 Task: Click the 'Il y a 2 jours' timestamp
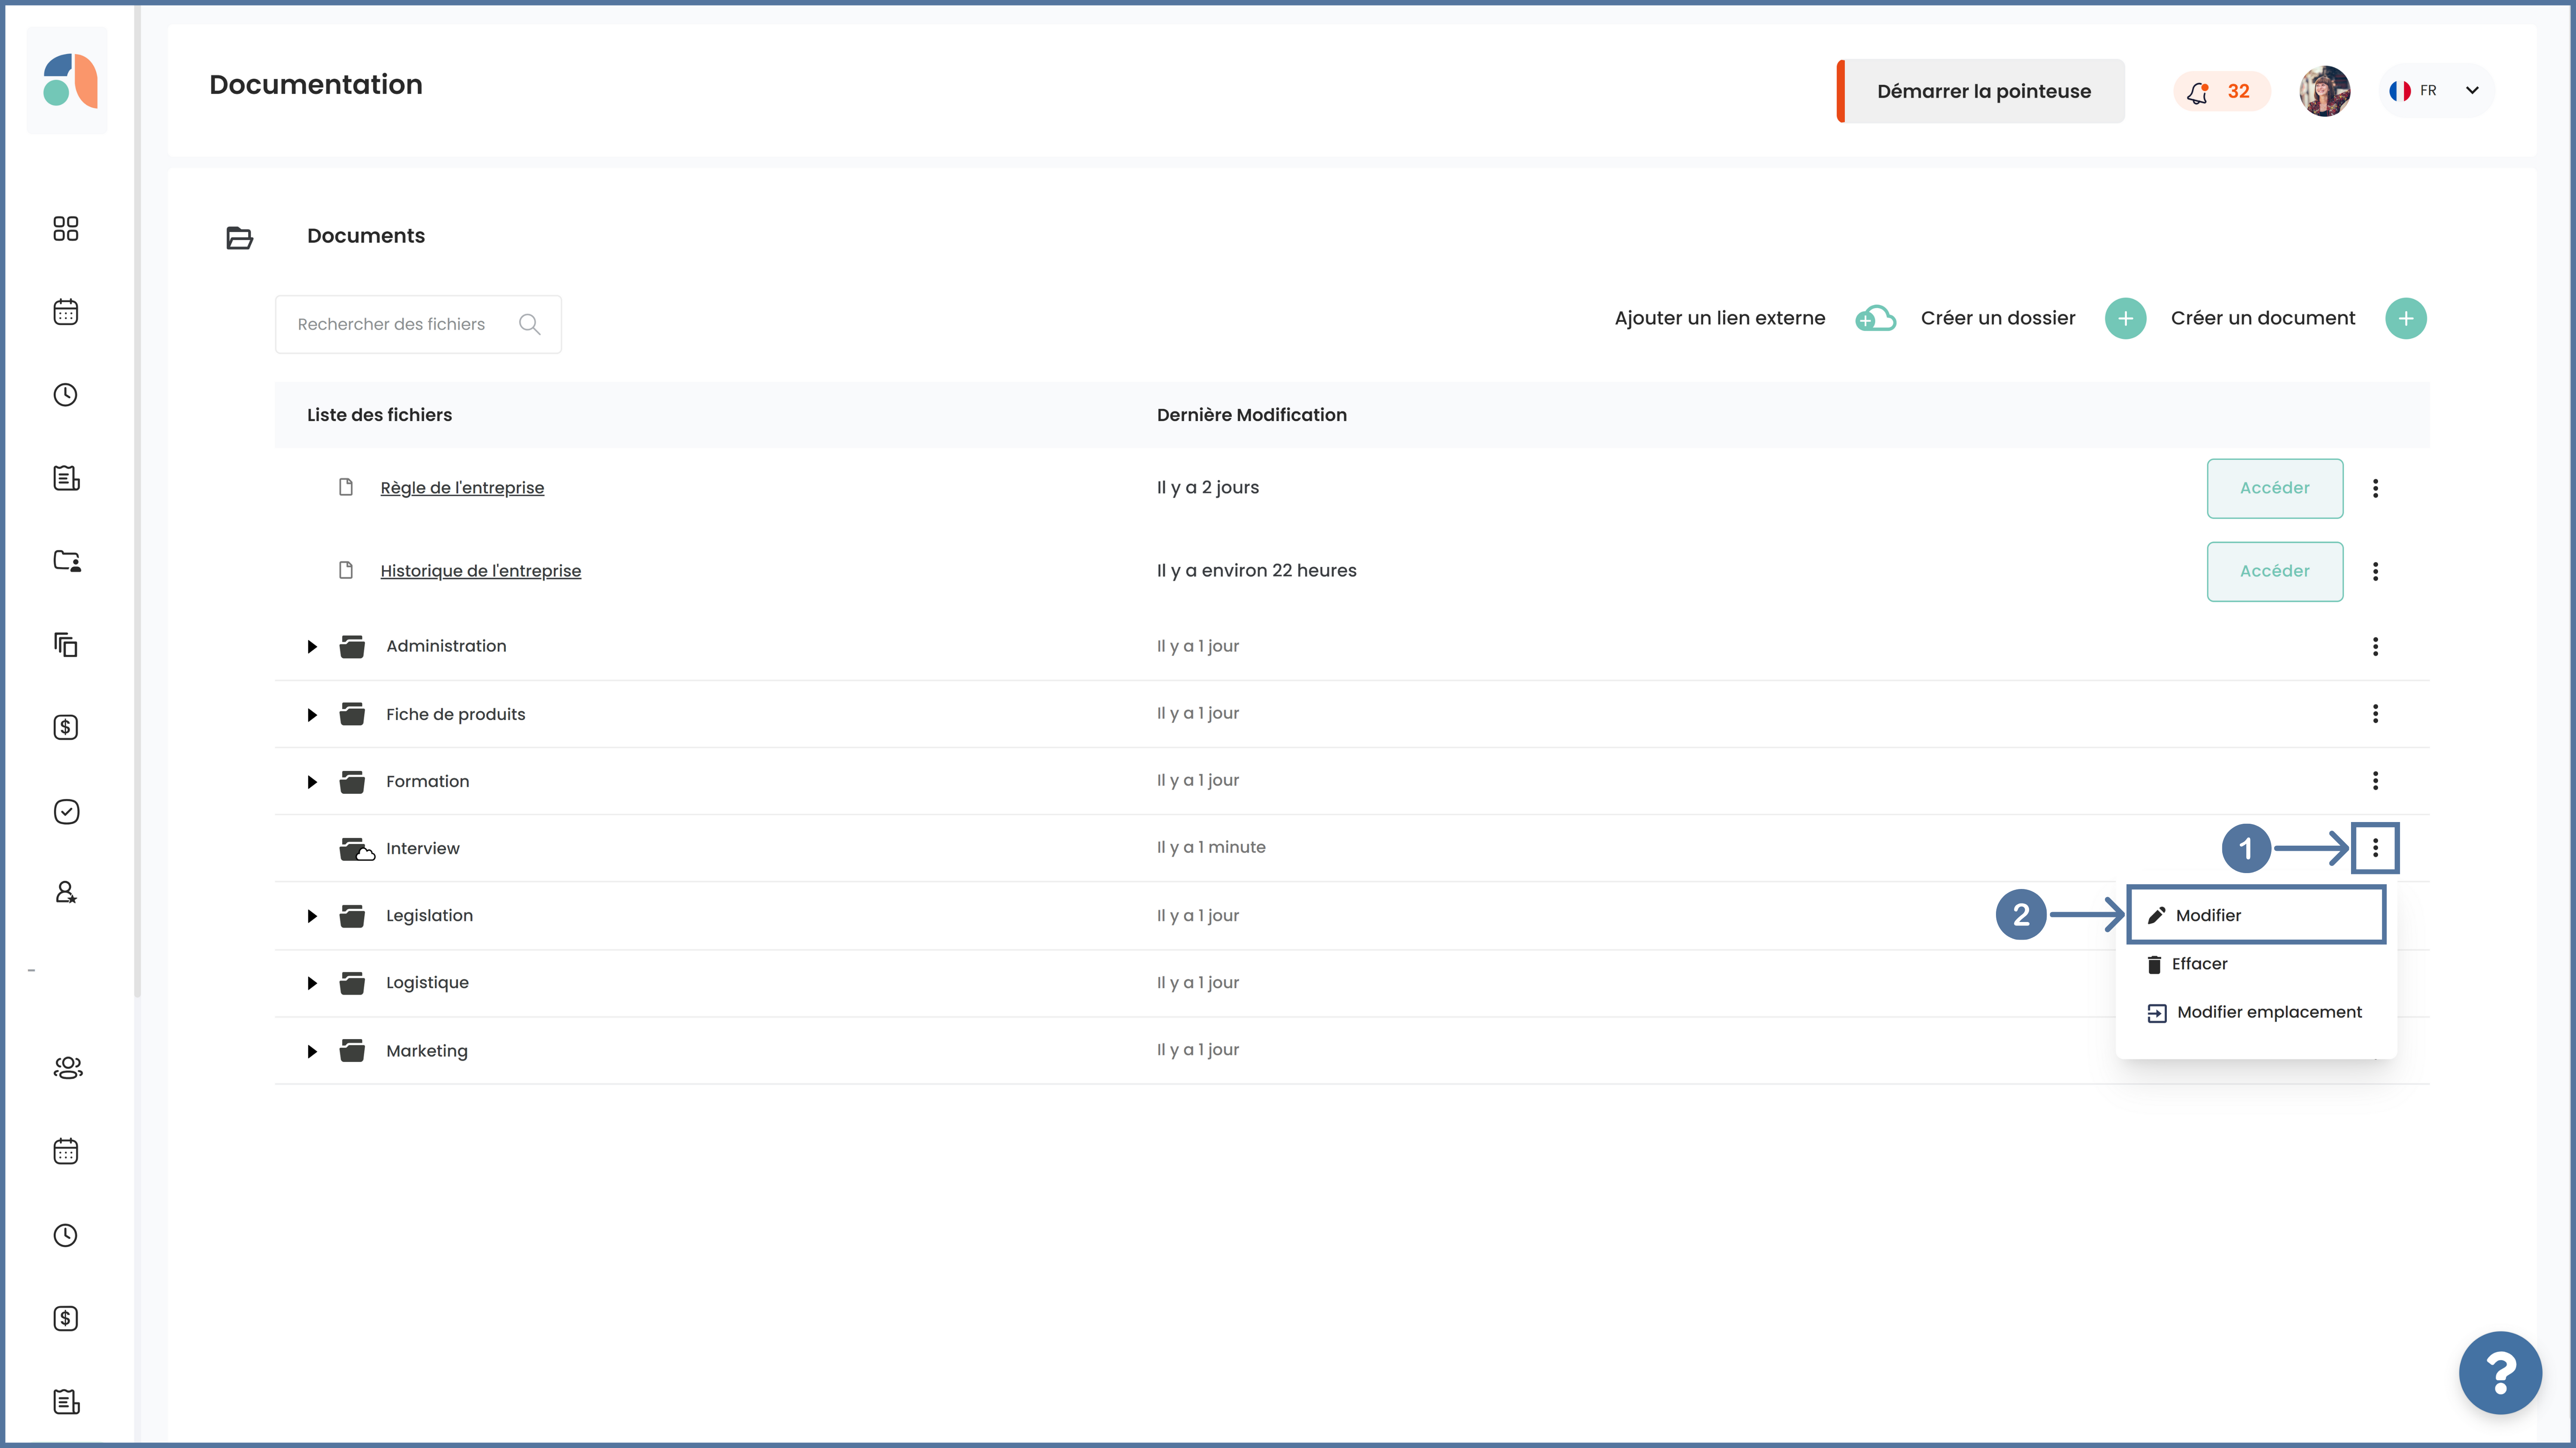pos(1208,488)
